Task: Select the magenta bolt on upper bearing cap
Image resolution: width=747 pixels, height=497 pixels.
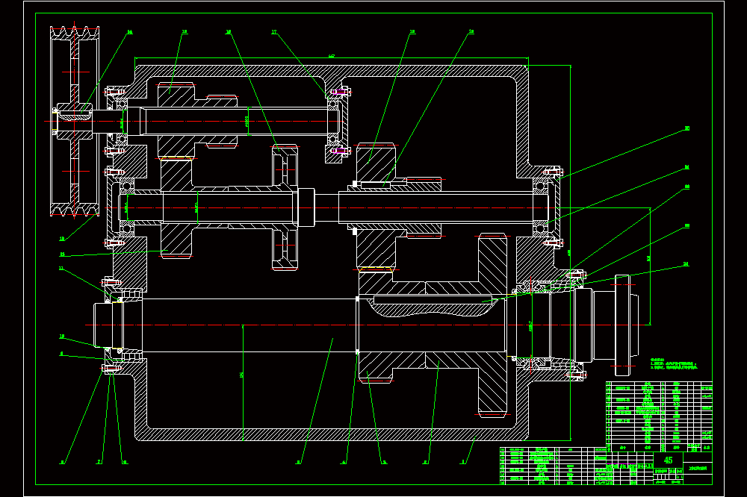Action: point(338,91)
